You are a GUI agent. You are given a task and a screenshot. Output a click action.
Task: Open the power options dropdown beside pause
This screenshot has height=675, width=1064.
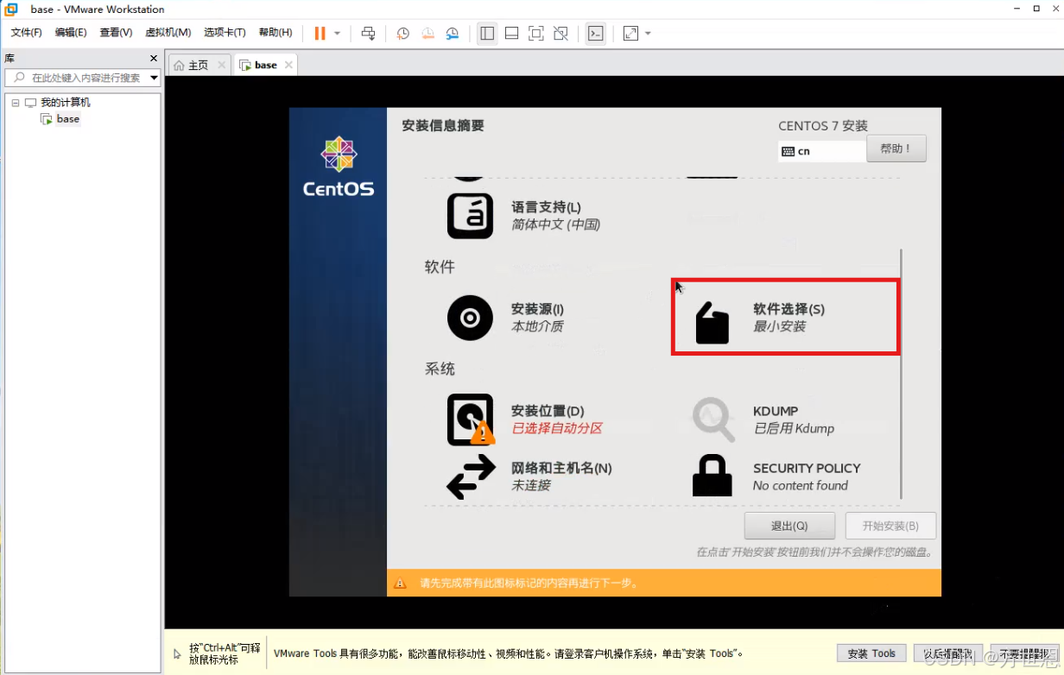[337, 34]
